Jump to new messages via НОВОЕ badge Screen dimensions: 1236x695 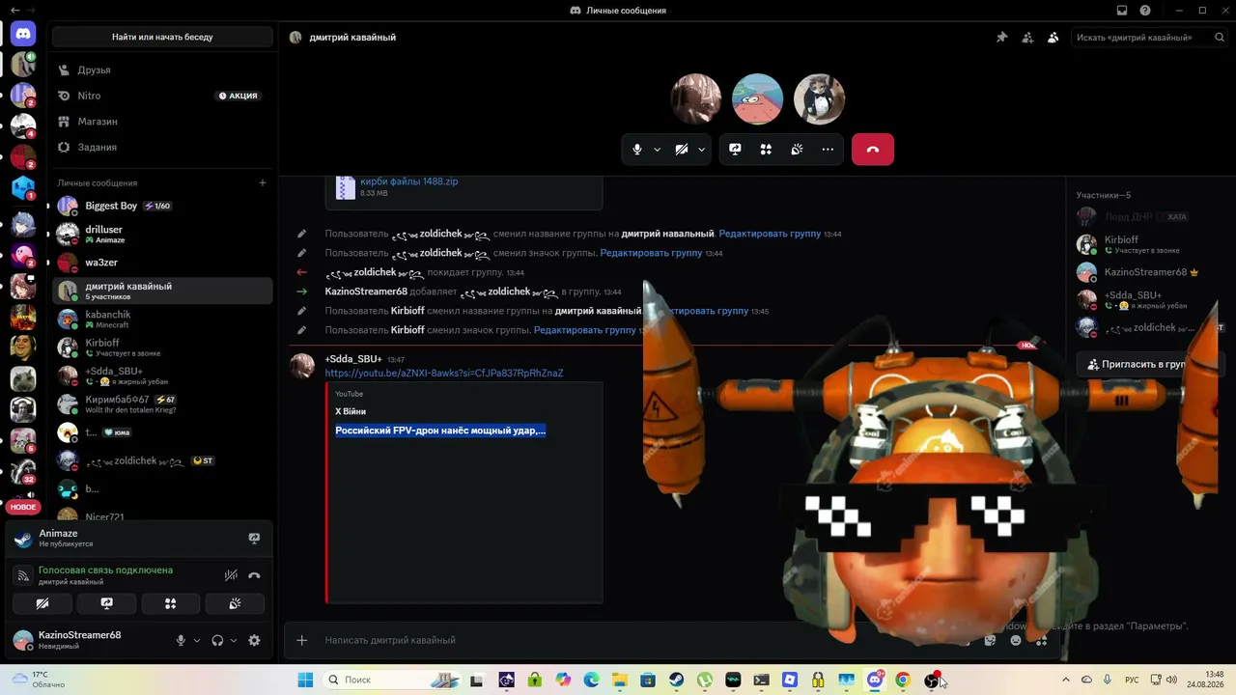coord(23,507)
